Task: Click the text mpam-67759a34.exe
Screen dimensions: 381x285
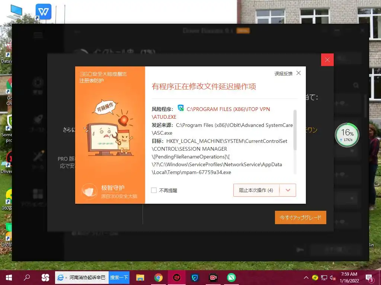Action: click(x=207, y=172)
